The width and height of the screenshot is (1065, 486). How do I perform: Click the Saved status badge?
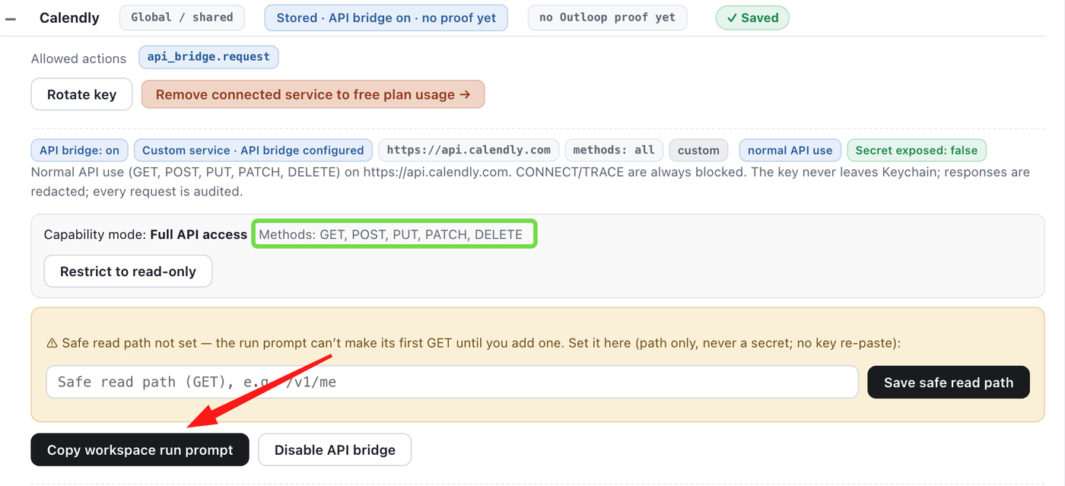[752, 17]
